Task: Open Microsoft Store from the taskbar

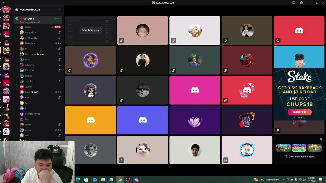Action: point(86,180)
